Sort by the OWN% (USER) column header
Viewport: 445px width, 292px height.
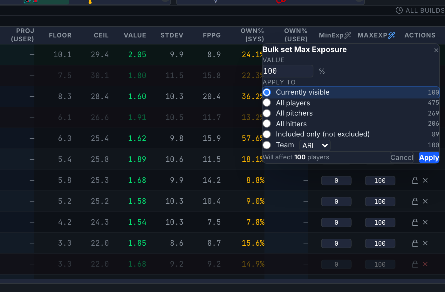point(296,35)
